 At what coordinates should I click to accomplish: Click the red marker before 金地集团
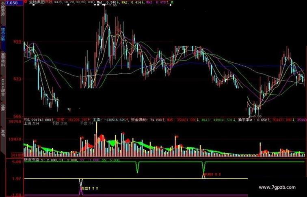pos(26,2)
